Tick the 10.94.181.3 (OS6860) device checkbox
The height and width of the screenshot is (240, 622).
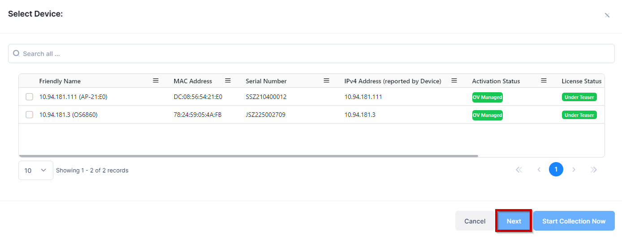(30, 115)
